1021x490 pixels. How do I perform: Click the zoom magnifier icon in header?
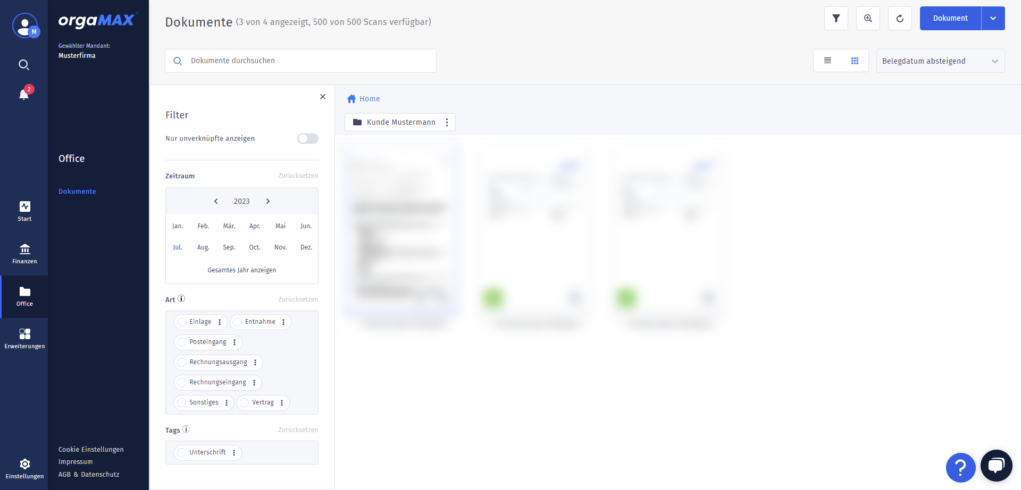pos(868,19)
